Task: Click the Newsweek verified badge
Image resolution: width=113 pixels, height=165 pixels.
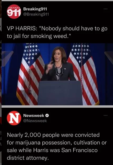Action: point(47,116)
